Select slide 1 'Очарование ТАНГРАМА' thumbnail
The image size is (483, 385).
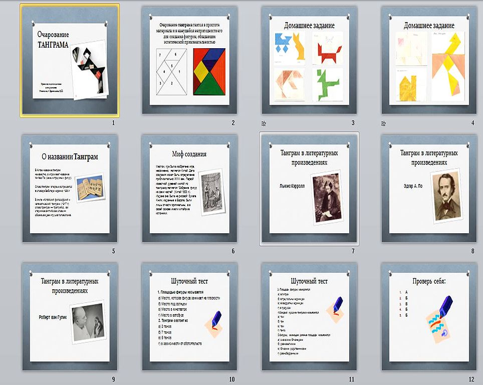point(70,60)
